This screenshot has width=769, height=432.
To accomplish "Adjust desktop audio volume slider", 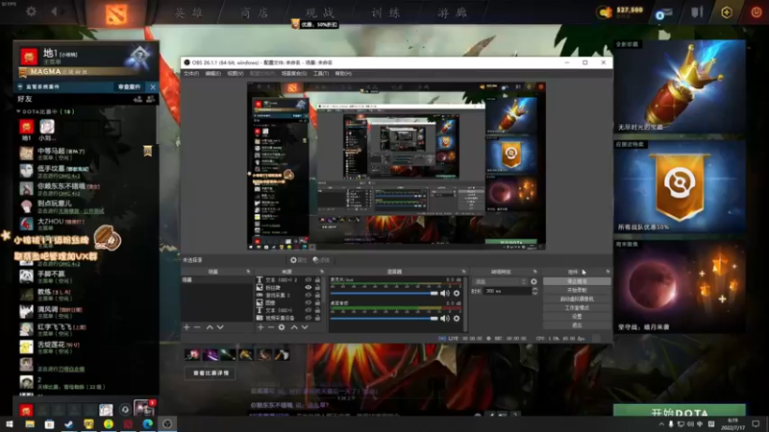I will (x=384, y=319).
